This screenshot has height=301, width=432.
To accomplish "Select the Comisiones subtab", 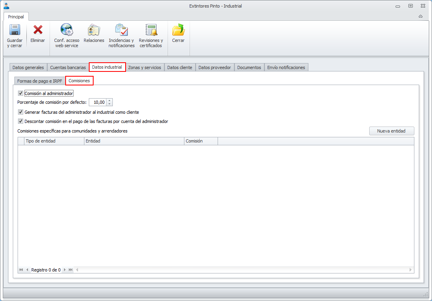I will click(x=79, y=81).
